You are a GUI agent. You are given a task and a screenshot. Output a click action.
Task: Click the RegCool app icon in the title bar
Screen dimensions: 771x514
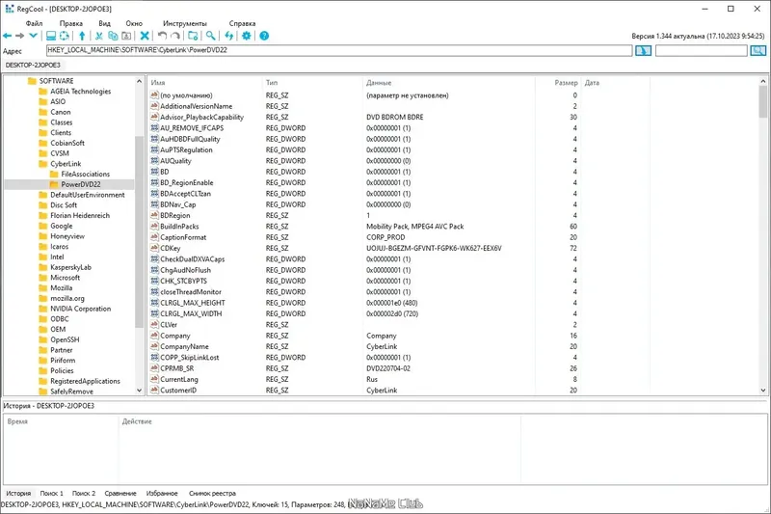click(10, 9)
